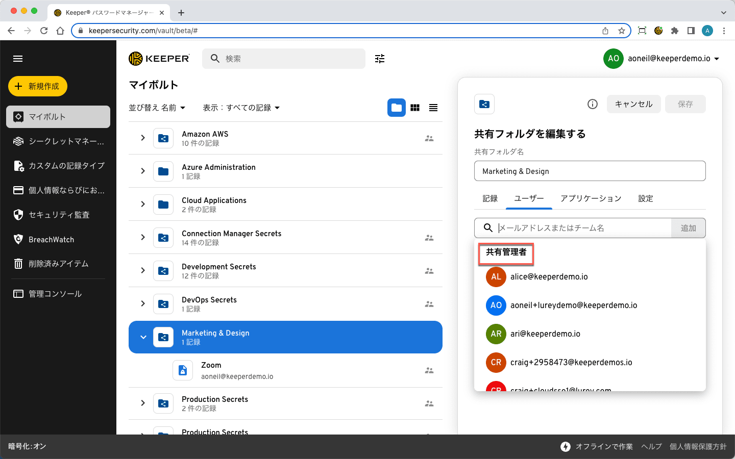Select alice@keeperdemo.io from user list
Image resolution: width=735 pixels, height=459 pixels.
(549, 277)
